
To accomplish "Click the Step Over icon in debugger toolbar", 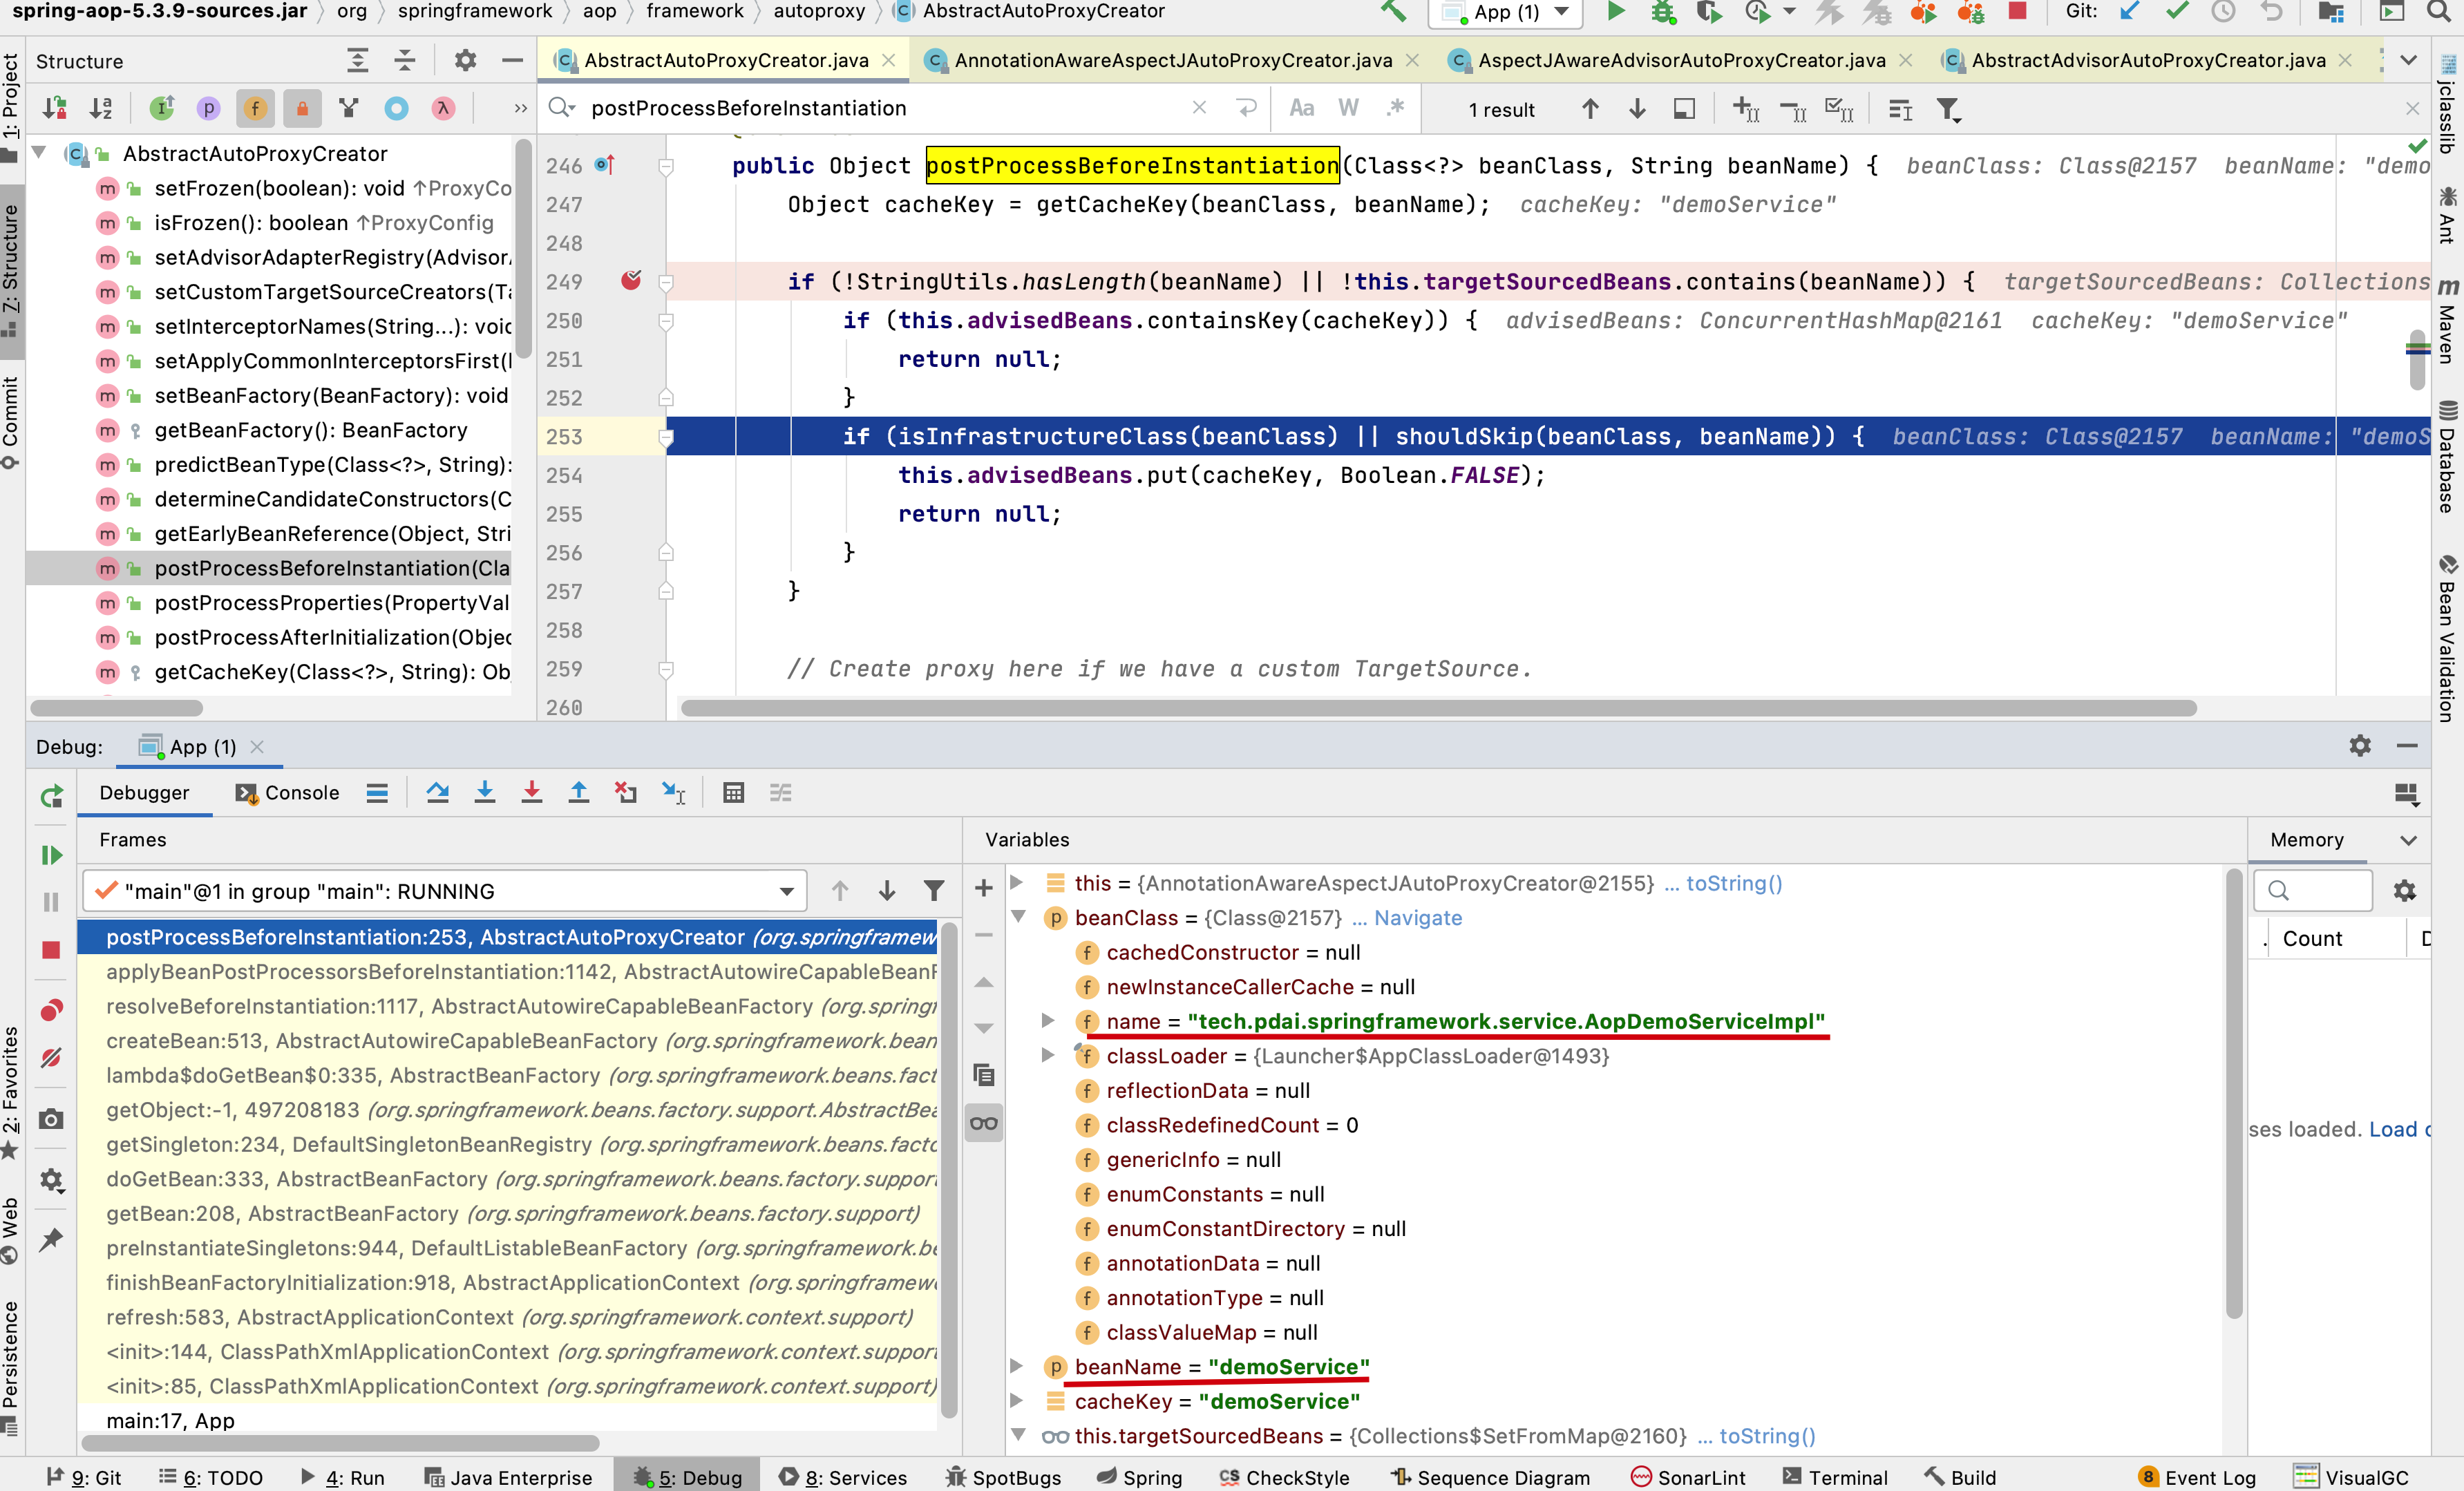I will (x=438, y=796).
